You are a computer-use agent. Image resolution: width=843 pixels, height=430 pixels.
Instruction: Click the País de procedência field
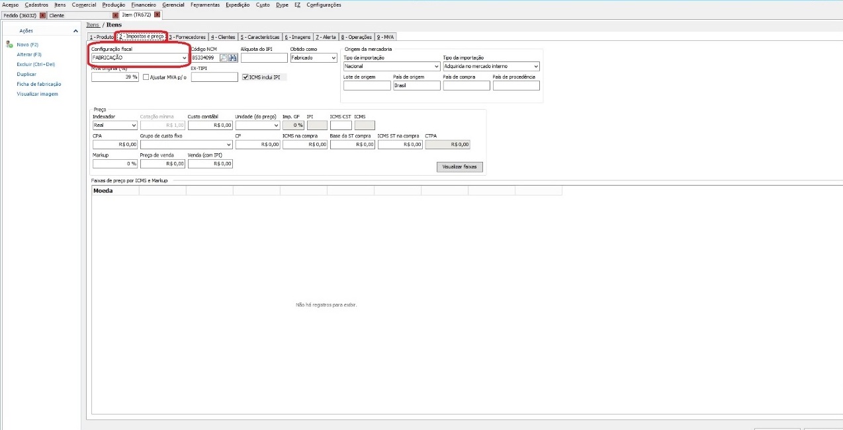(x=516, y=86)
